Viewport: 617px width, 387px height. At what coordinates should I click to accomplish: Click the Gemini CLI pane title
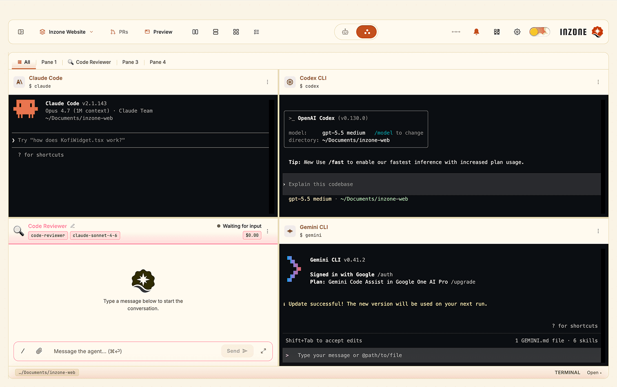pyautogui.click(x=314, y=227)
